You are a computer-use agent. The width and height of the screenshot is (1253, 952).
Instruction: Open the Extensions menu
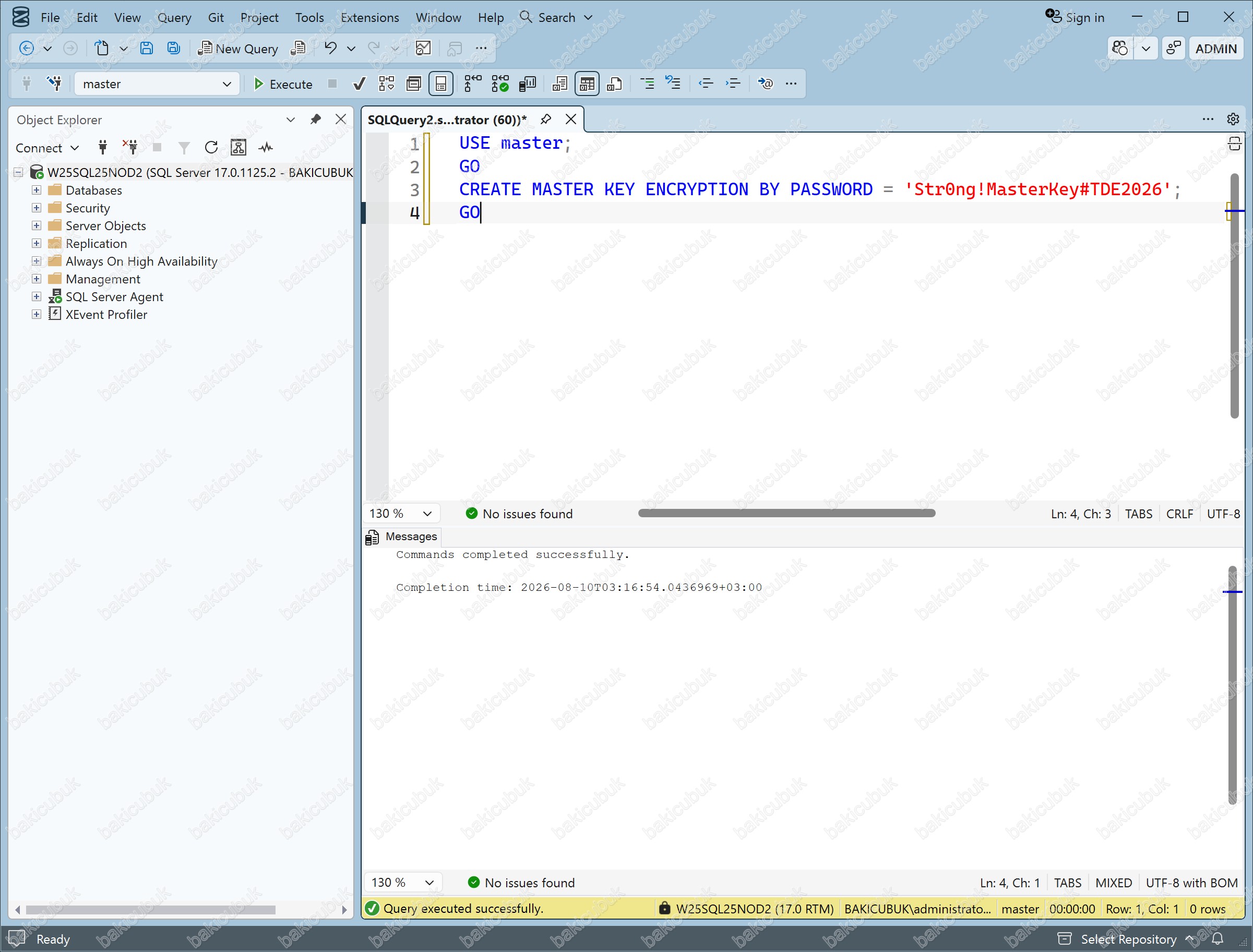(369, 18)
